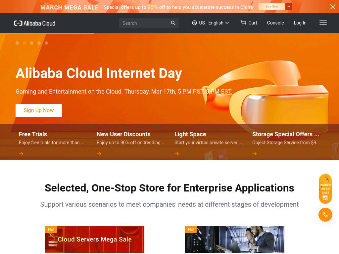Viewport: 339px width, 254px height.
Task: Click the Buy Now button
Action: pos(272,7)
